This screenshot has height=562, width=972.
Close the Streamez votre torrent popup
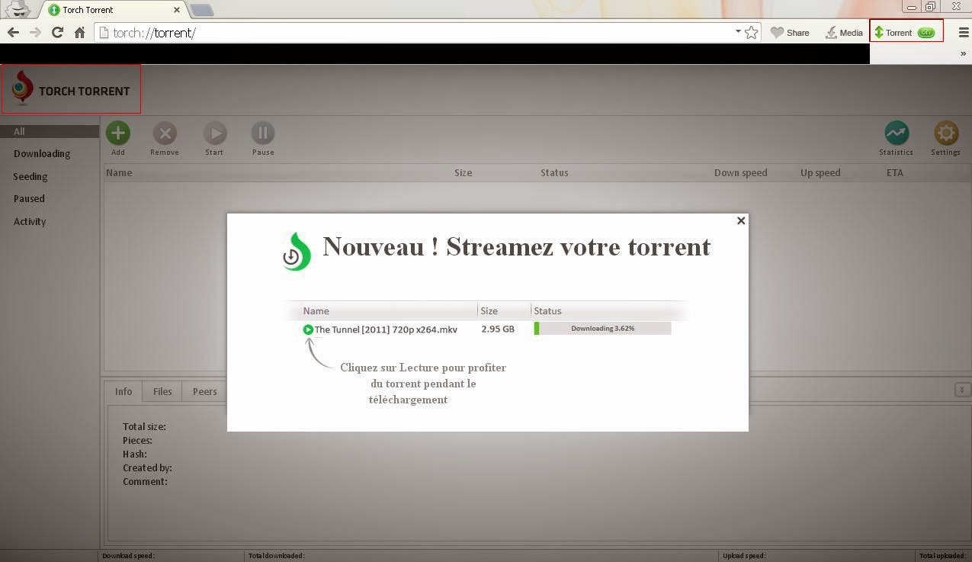click(x=740, y=220)
